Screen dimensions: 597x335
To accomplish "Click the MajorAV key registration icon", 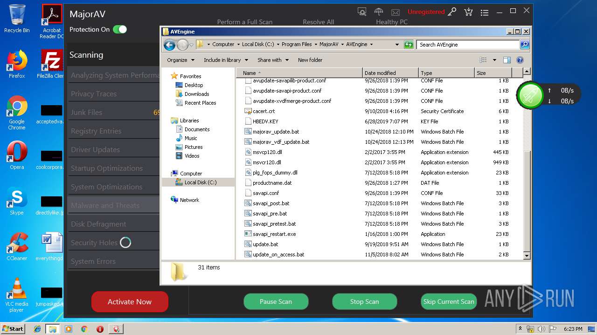I will coord(452,12).
